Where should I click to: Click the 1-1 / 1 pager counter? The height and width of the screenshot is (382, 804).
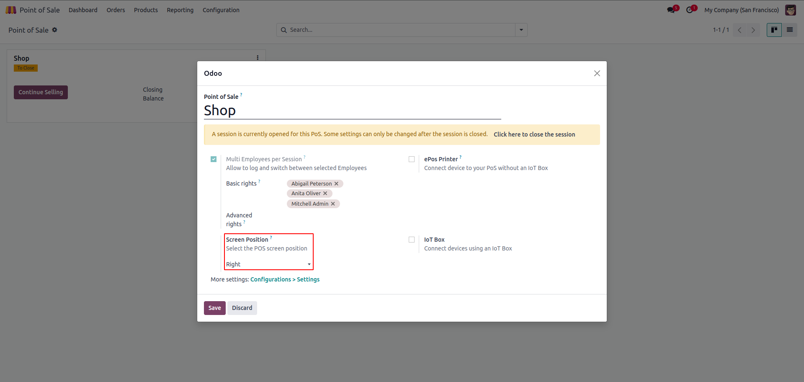pos(721,30)
